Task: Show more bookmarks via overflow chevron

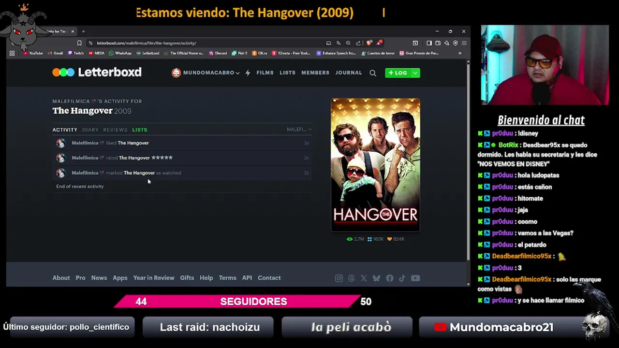Action: click(x=460, y=53)
